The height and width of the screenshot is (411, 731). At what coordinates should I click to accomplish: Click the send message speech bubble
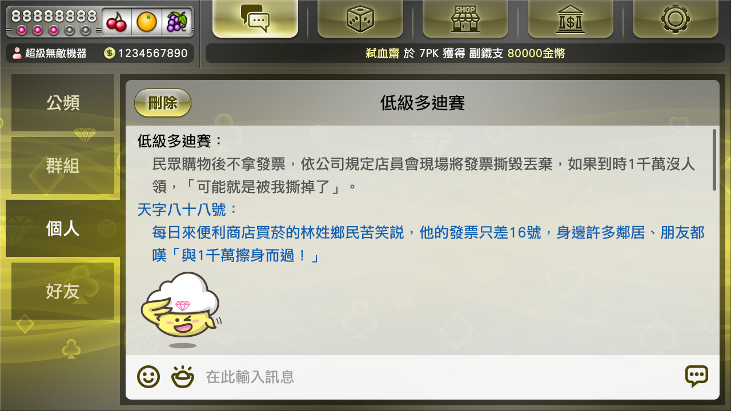(x=697, y=376)
